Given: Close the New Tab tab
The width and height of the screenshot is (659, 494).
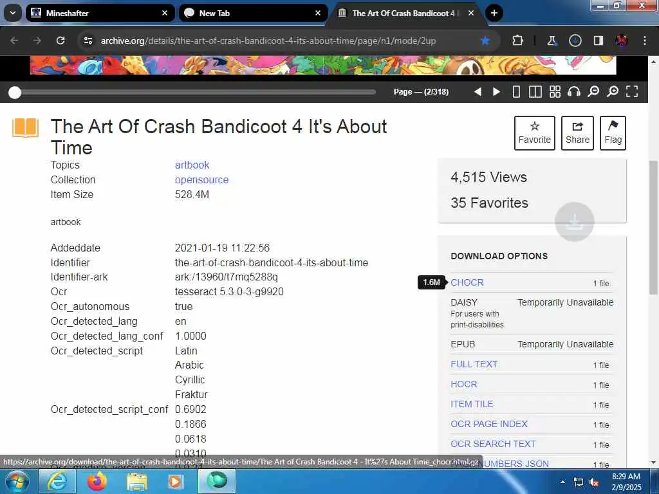Looking at the screenshot, I should [x=318, y=13].
